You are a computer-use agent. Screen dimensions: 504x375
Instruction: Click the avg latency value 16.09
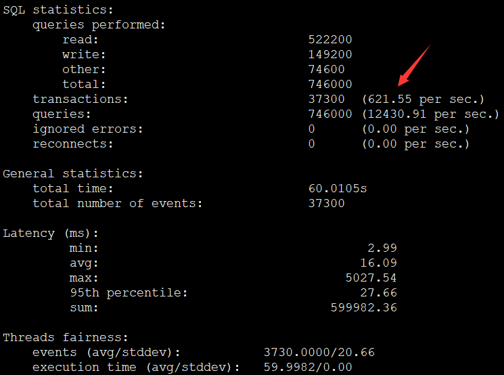pyautogui.click(x=379, y=263)
